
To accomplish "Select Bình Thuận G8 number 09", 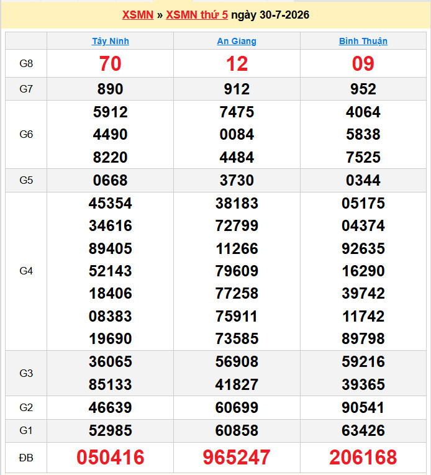I will click(x=363, y=63).
